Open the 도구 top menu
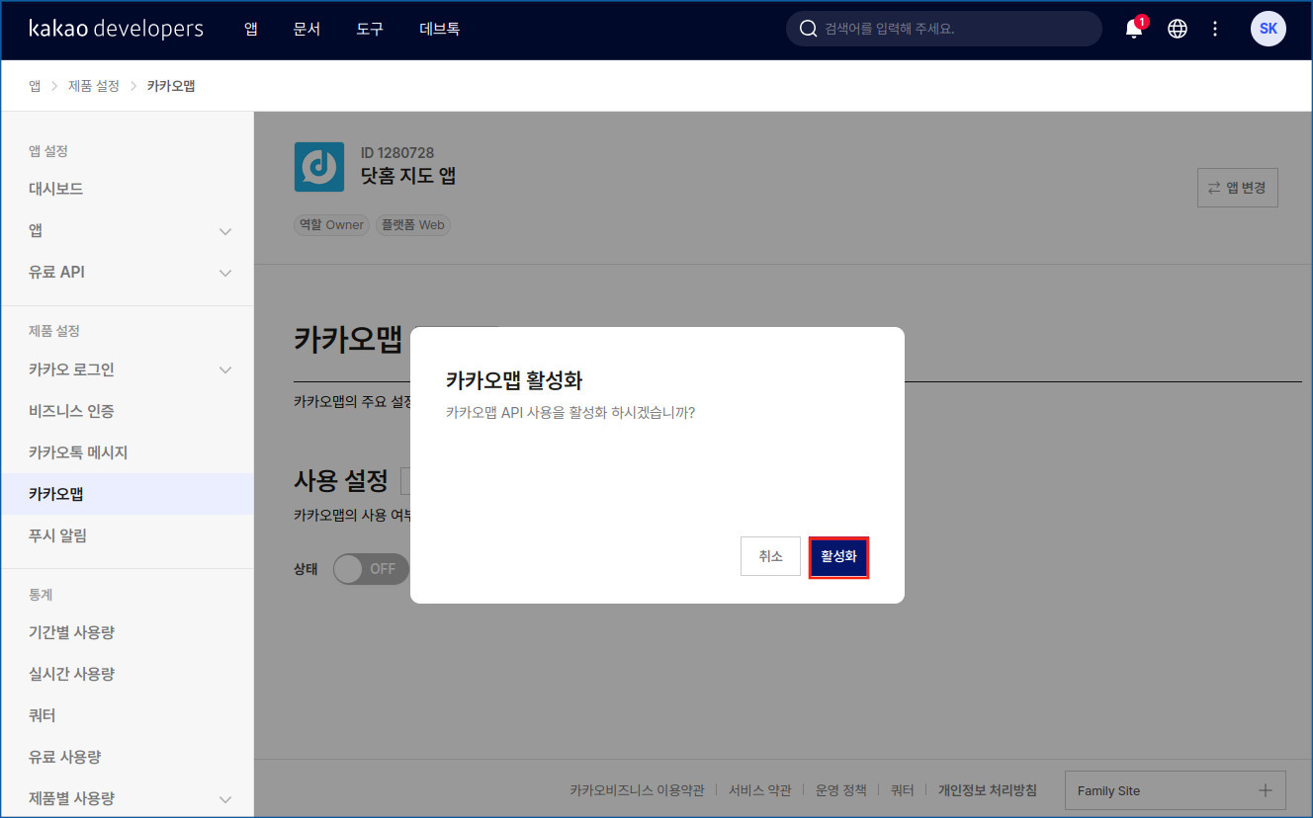Screen dimensions: 1313x818 370,29
